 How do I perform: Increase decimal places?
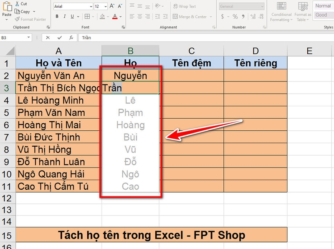point(253,16)
